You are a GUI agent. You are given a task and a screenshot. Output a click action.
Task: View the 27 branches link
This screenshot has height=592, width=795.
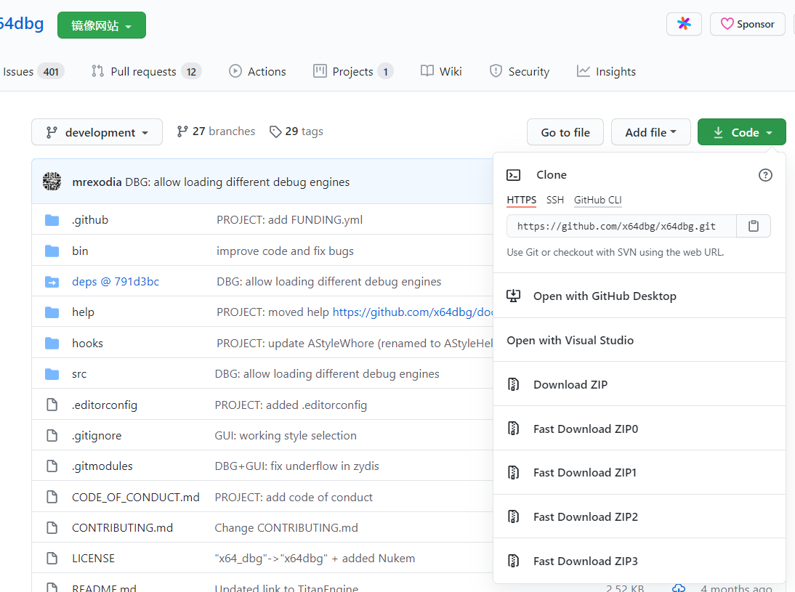[x=216, y=131]
